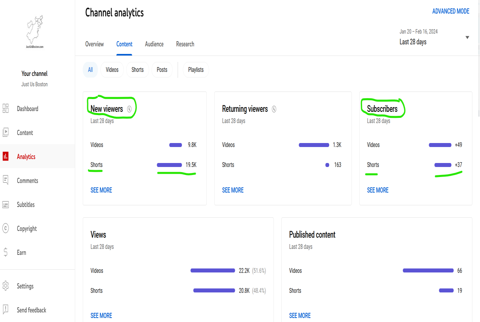Open the Dashboard icon in sidebar
The image size is (480, 322).
[6, 109]
